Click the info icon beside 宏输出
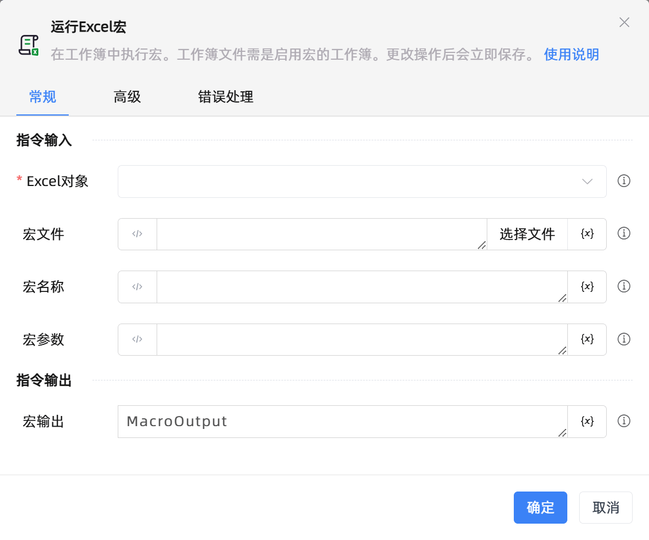Image resolution: width=649 pixels, height=540 pixels. (624, 421)
